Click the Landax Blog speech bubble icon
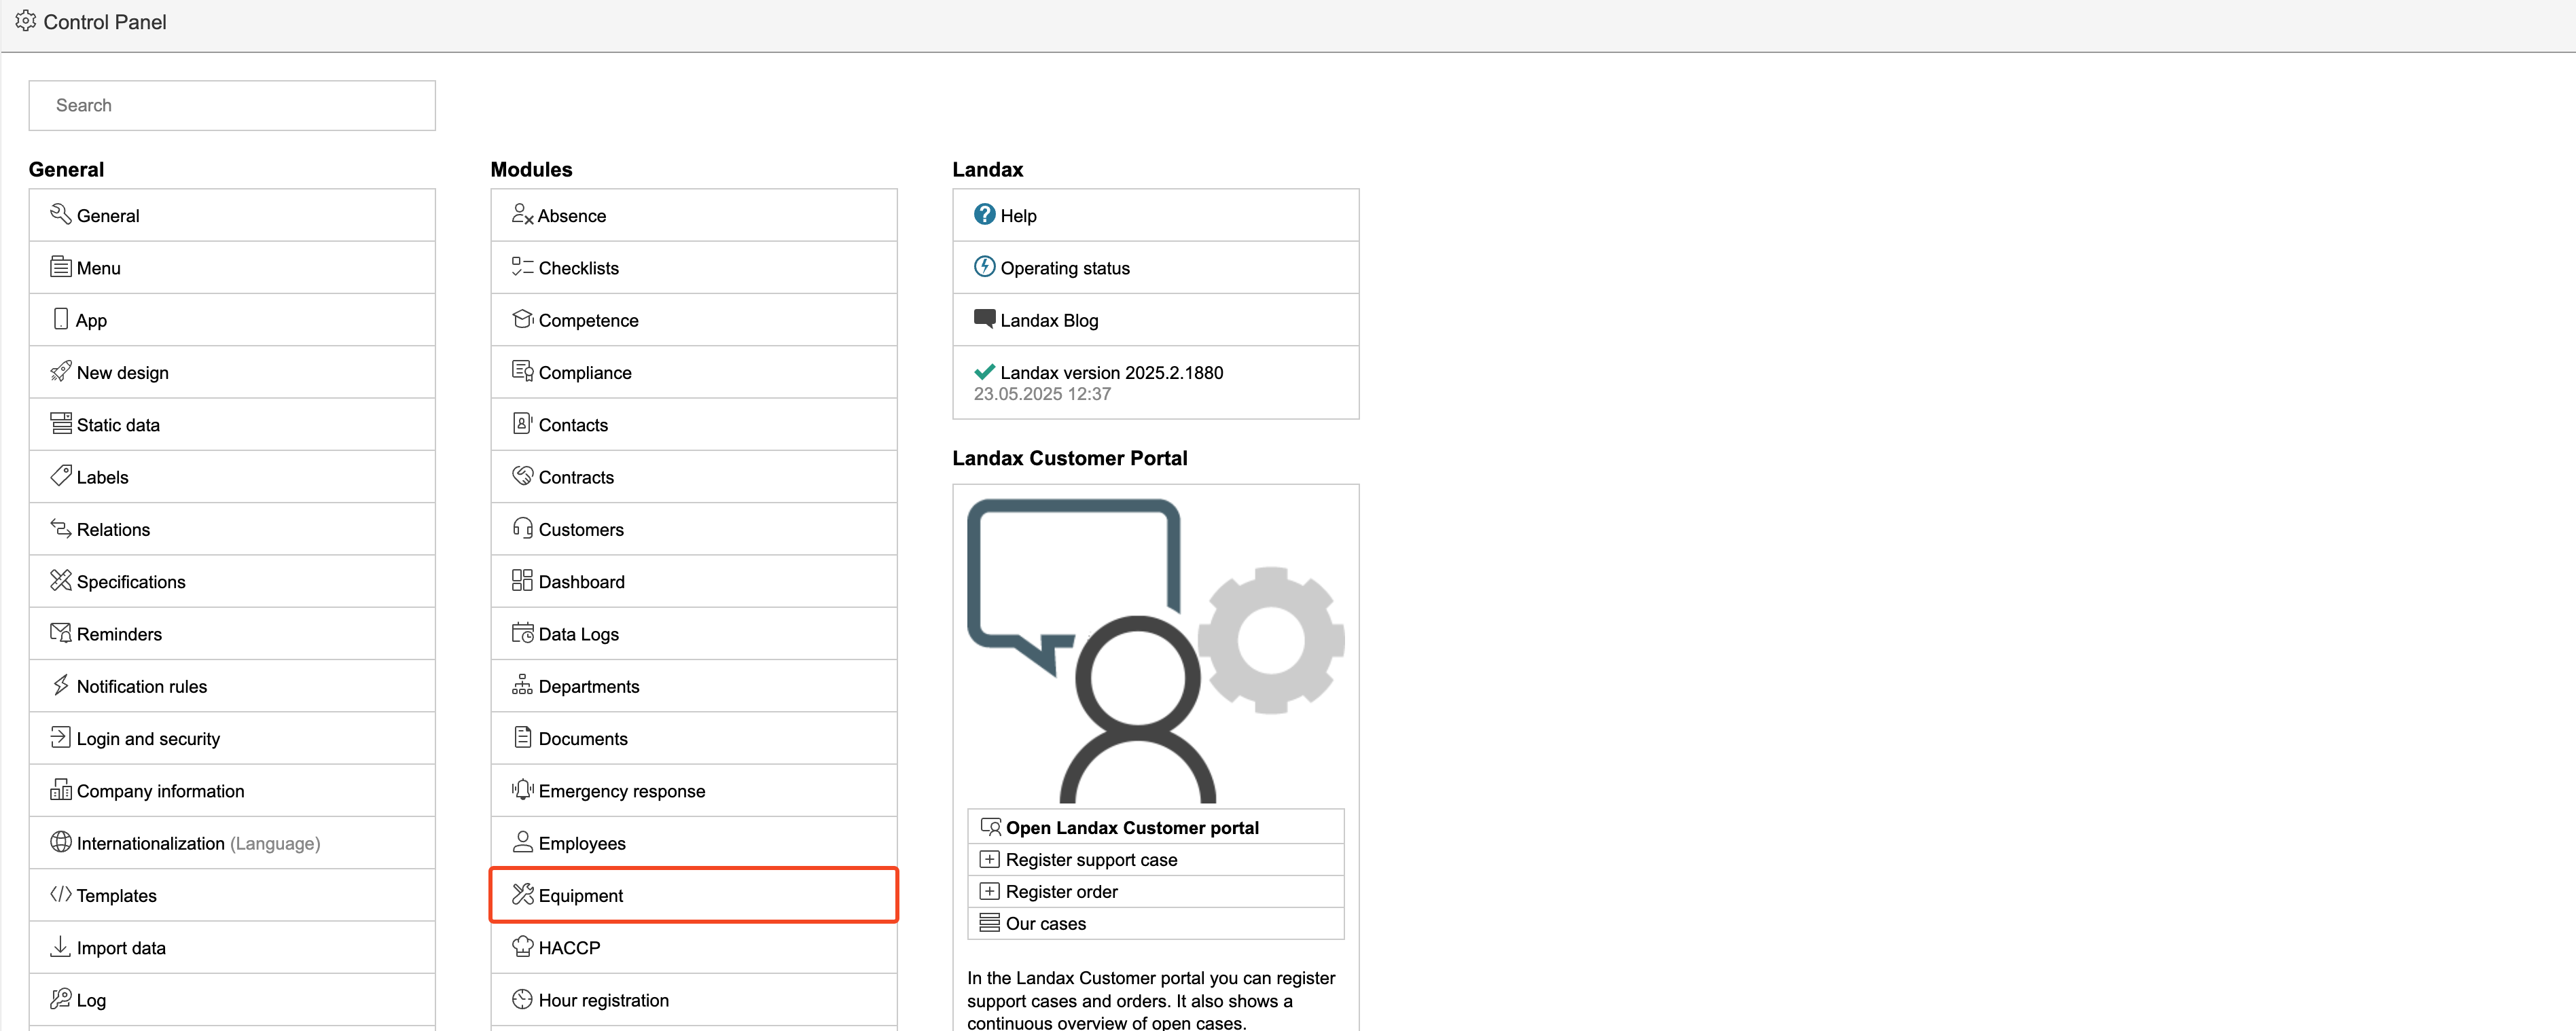The height and width of the screenshot is (1031, 2576). [x=984, y=318]
